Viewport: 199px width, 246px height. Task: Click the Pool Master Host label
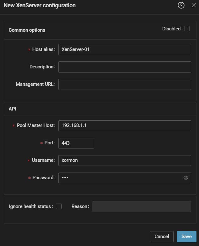click(x=36, y=125)
